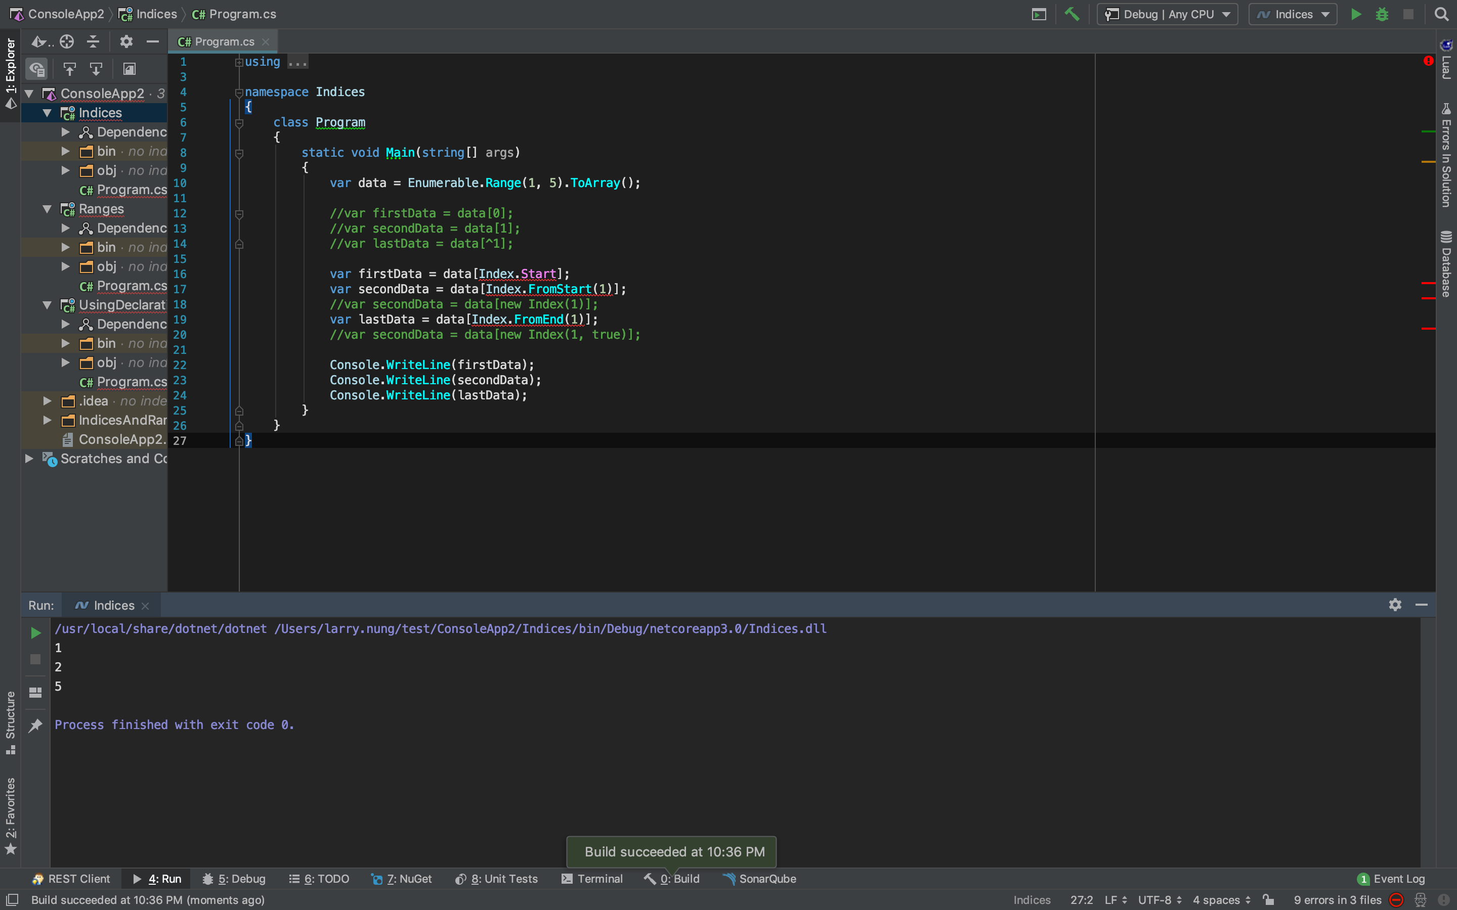Image resolution: width=1457 pixels, height=910 pixels.
Task: Run the Indices configuration with the green play button
Action: pos(1356,14)
